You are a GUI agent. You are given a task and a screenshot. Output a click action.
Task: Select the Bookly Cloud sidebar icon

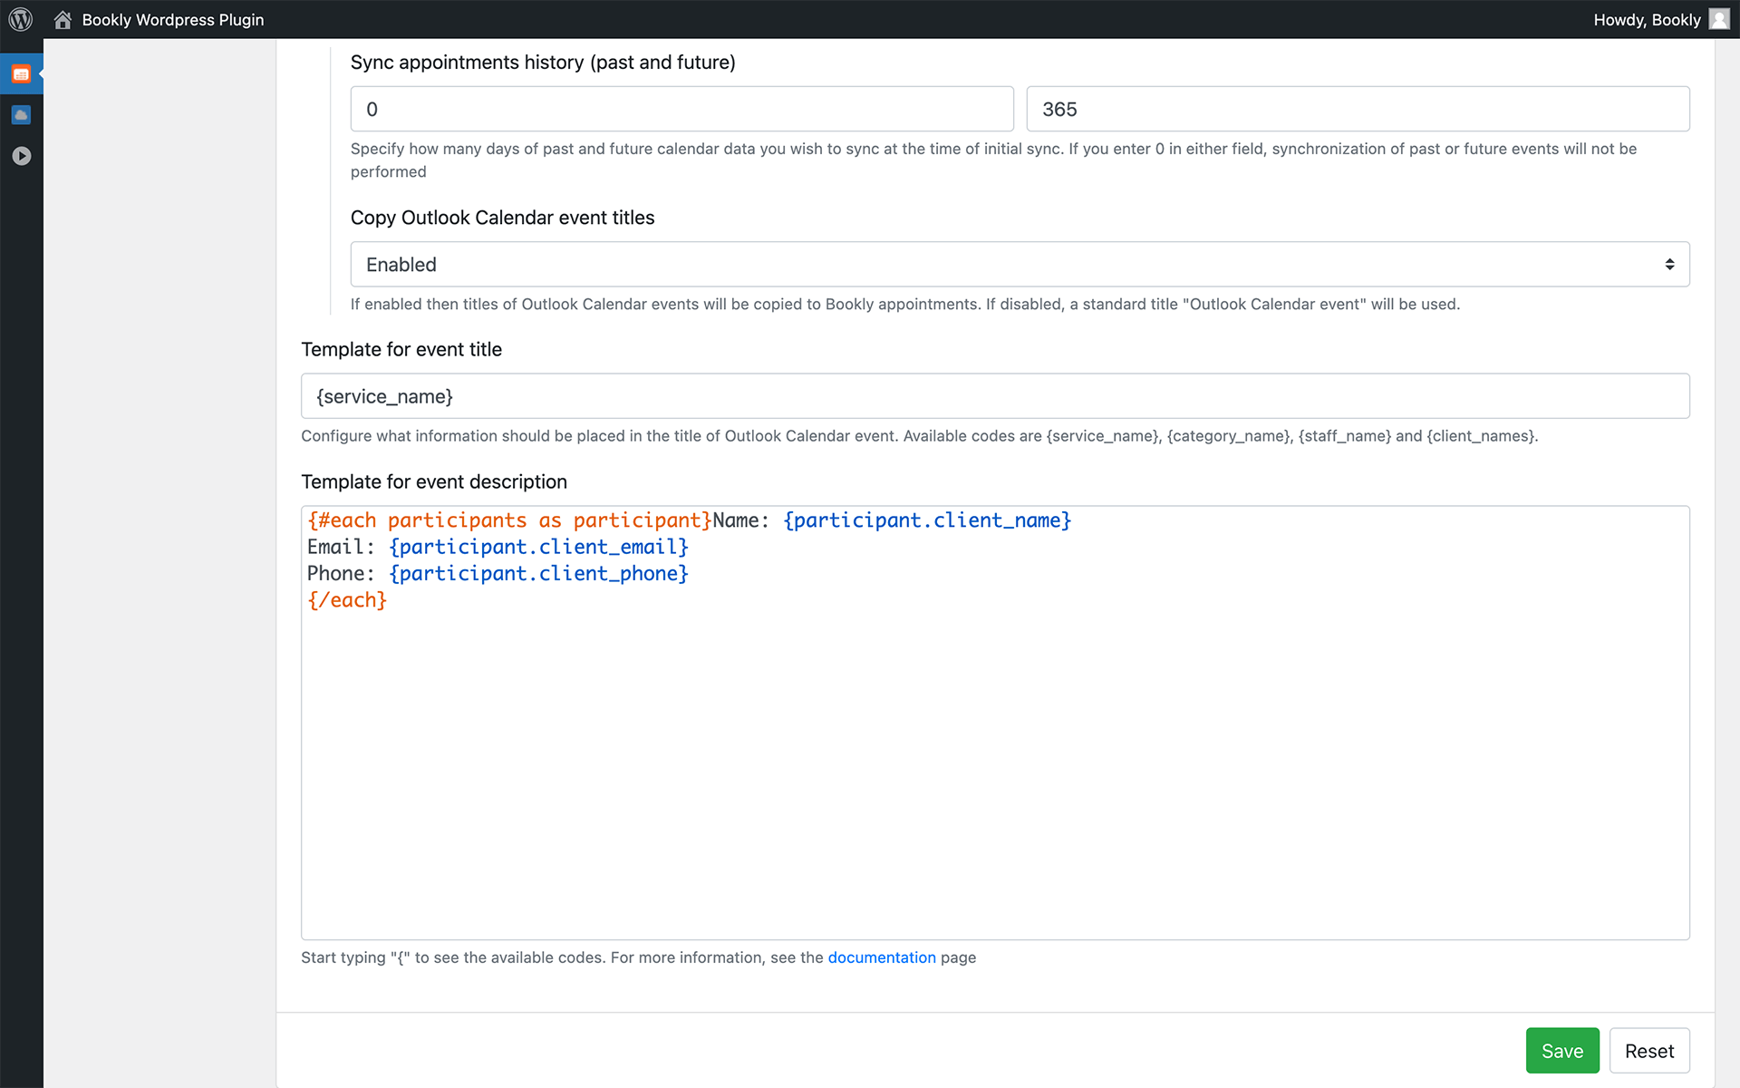tap(21, 114)
